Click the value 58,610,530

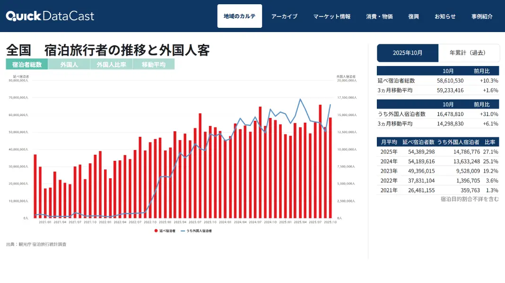(450, 81)
